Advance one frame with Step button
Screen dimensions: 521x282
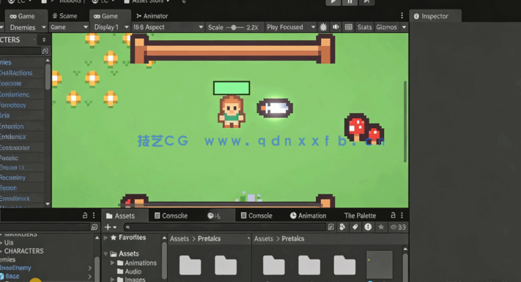pyautogui.click(x=366, y=1)
